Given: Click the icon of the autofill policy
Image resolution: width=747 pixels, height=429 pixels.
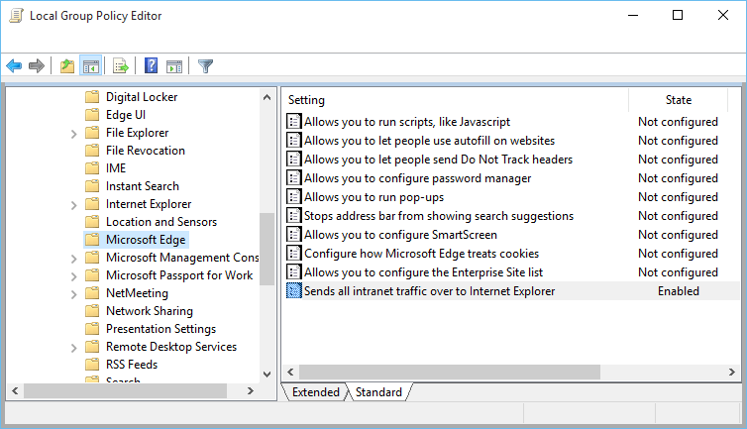Looking at the screenshot, I should [x=294, y=141].
